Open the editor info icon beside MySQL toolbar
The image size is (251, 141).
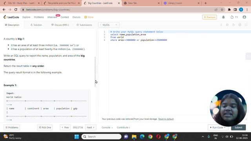tap(221, 25)
